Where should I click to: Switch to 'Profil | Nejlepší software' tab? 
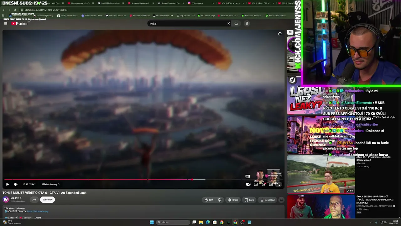111,3
